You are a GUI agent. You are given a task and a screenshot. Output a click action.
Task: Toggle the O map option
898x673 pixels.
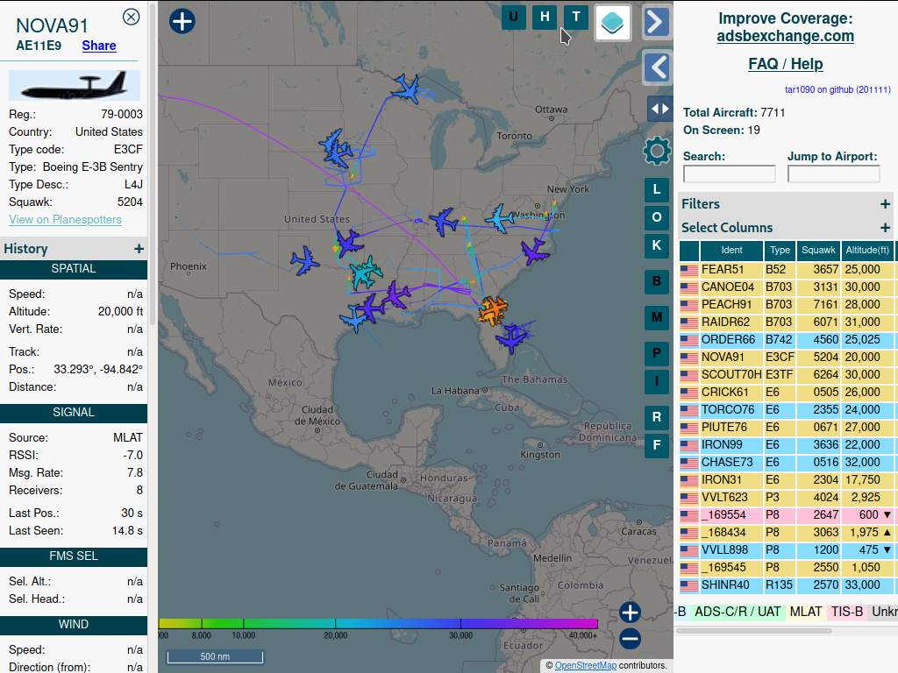(x=657, y=217)
